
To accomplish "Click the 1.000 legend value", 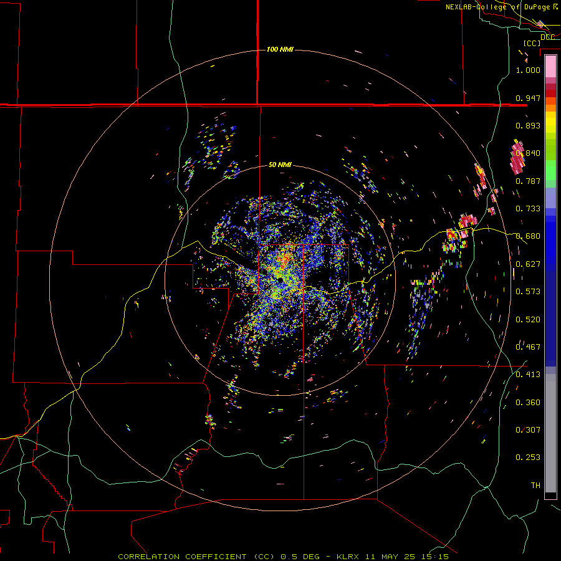I will click(528, 70).
